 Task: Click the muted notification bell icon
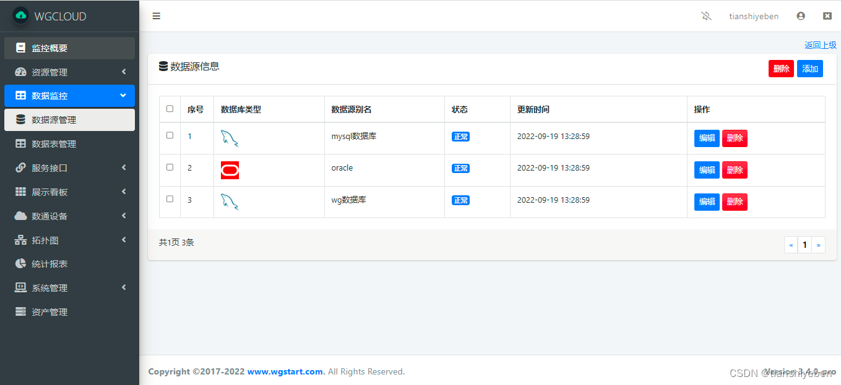click(706, 15)
